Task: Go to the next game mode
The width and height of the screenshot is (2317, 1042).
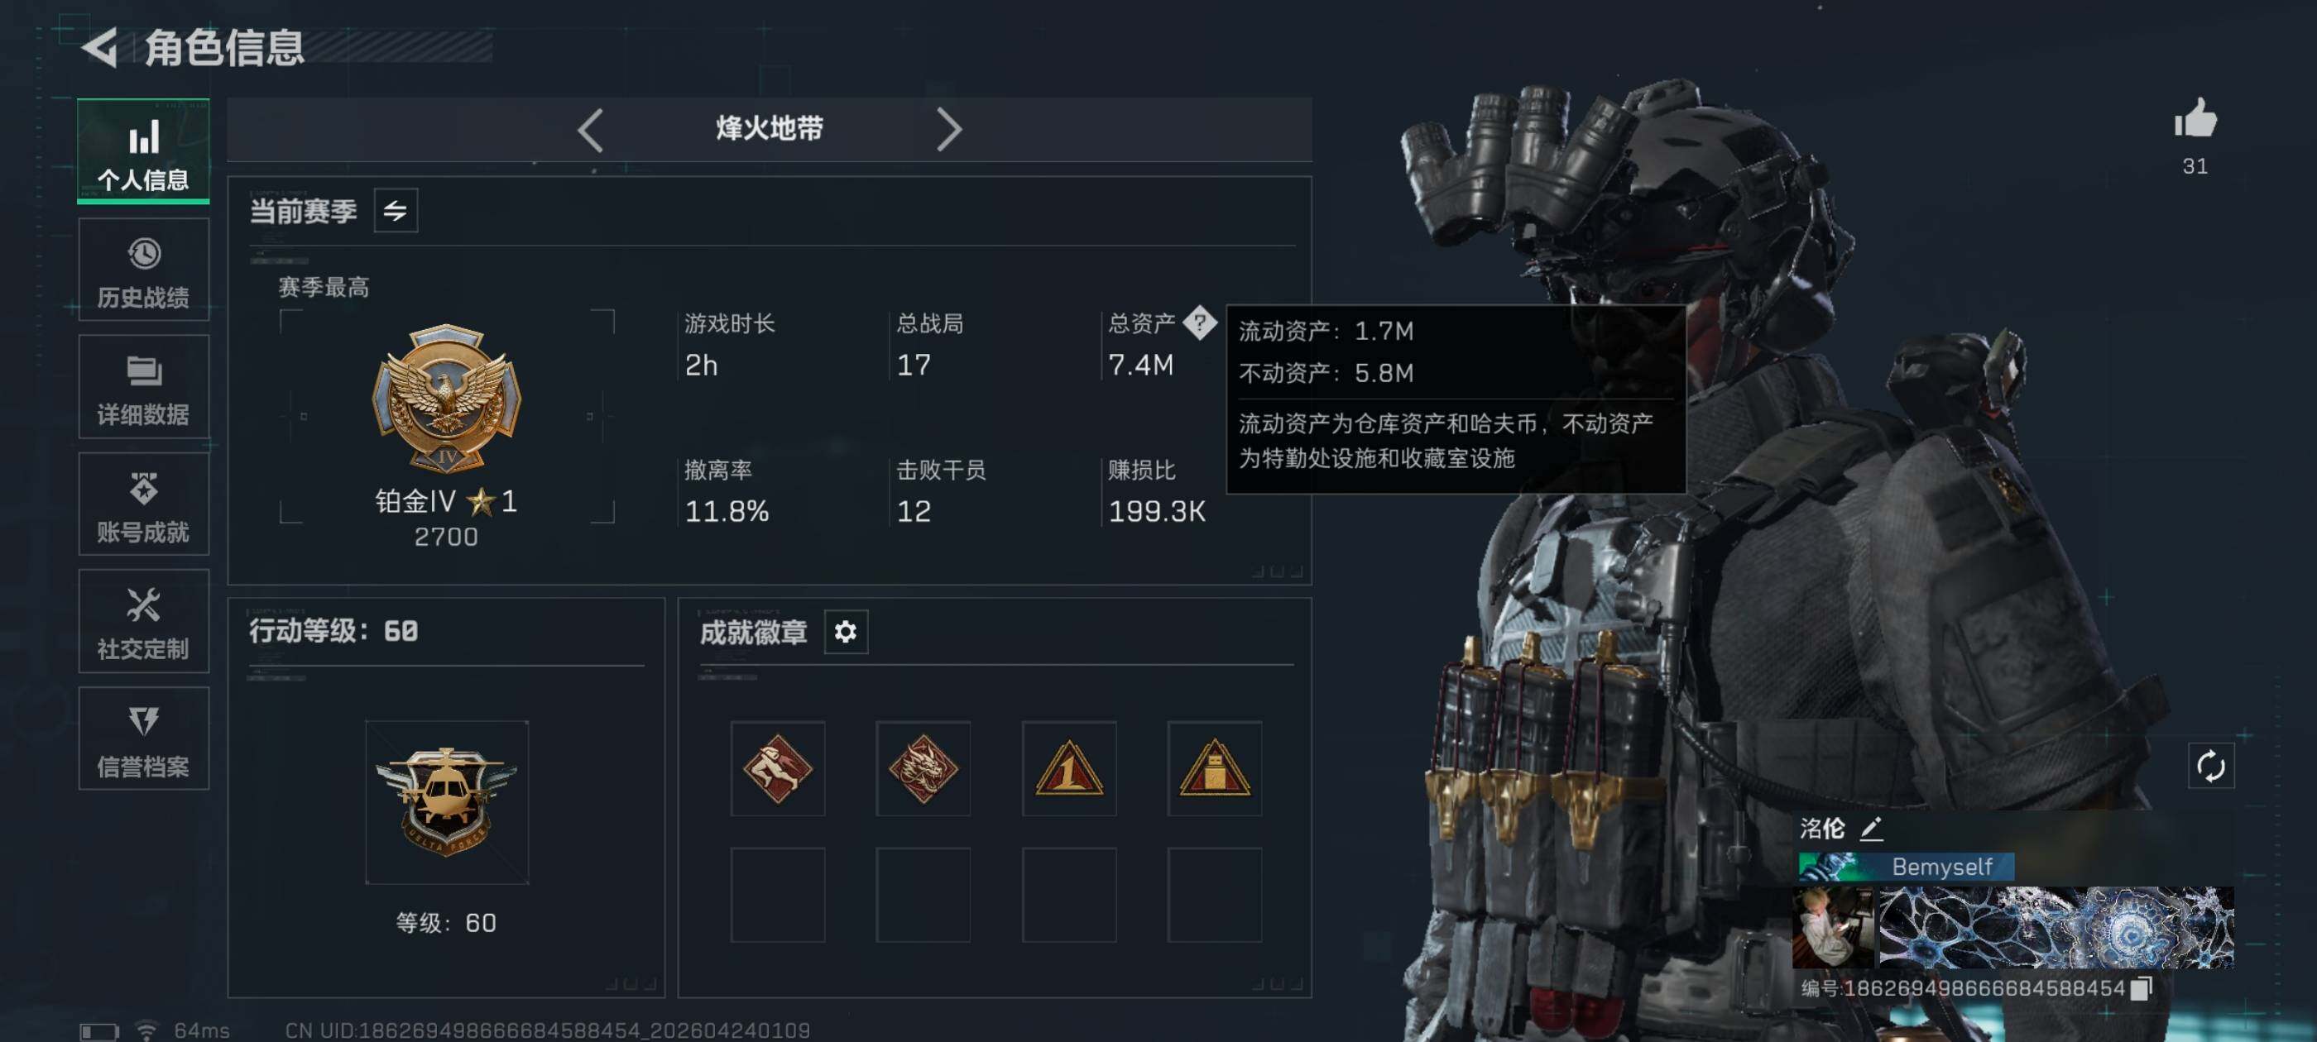Action: coord(948,131)
